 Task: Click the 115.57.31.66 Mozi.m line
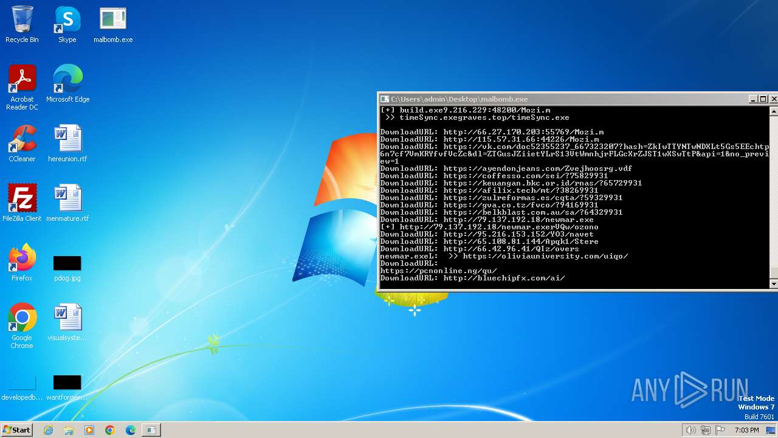coord(489,139)
